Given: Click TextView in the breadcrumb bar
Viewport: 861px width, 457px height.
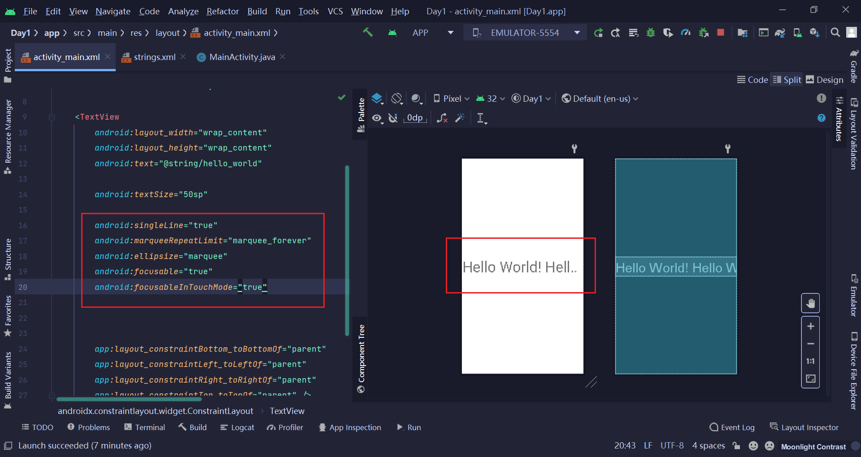Looking at the screenshot, I should (287, 411).
